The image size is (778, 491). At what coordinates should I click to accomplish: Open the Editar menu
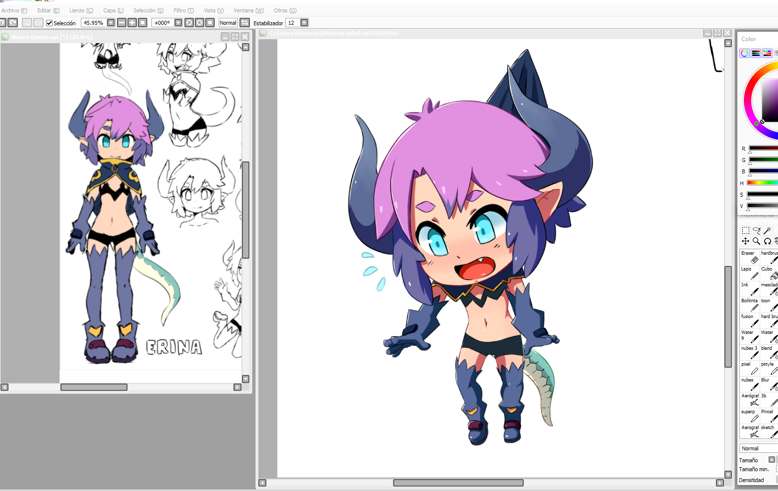(x=48, y=10)
